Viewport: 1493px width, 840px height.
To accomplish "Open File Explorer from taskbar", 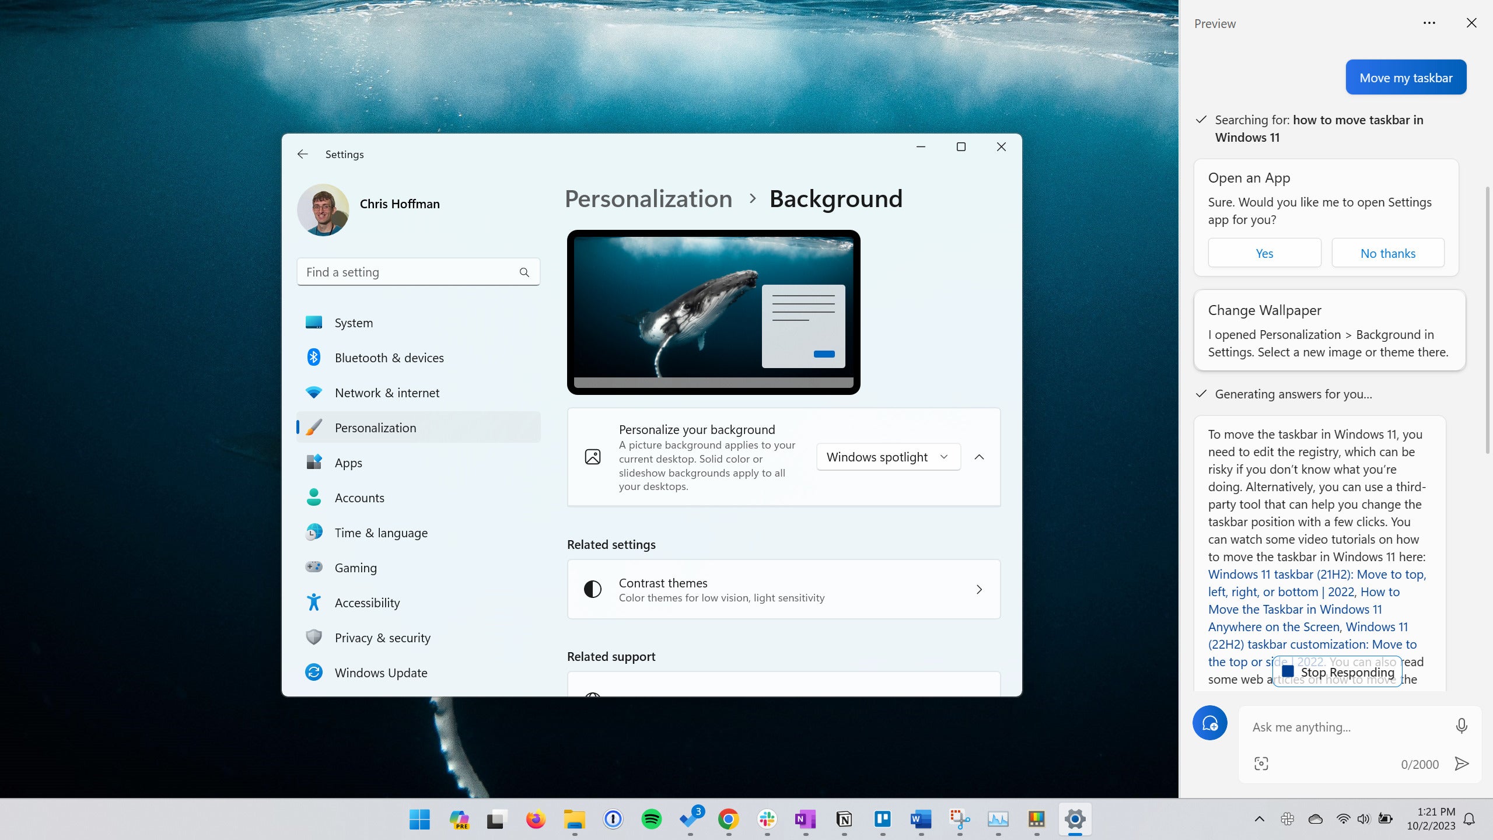I will [574, 820].
